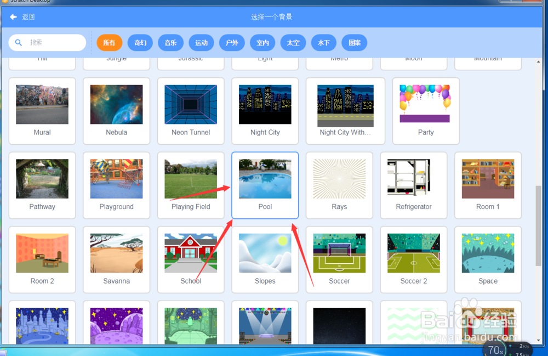Filter backdrops by 户外 outdoors
Viewport: 548px width, 356px height.
(232, 43)
